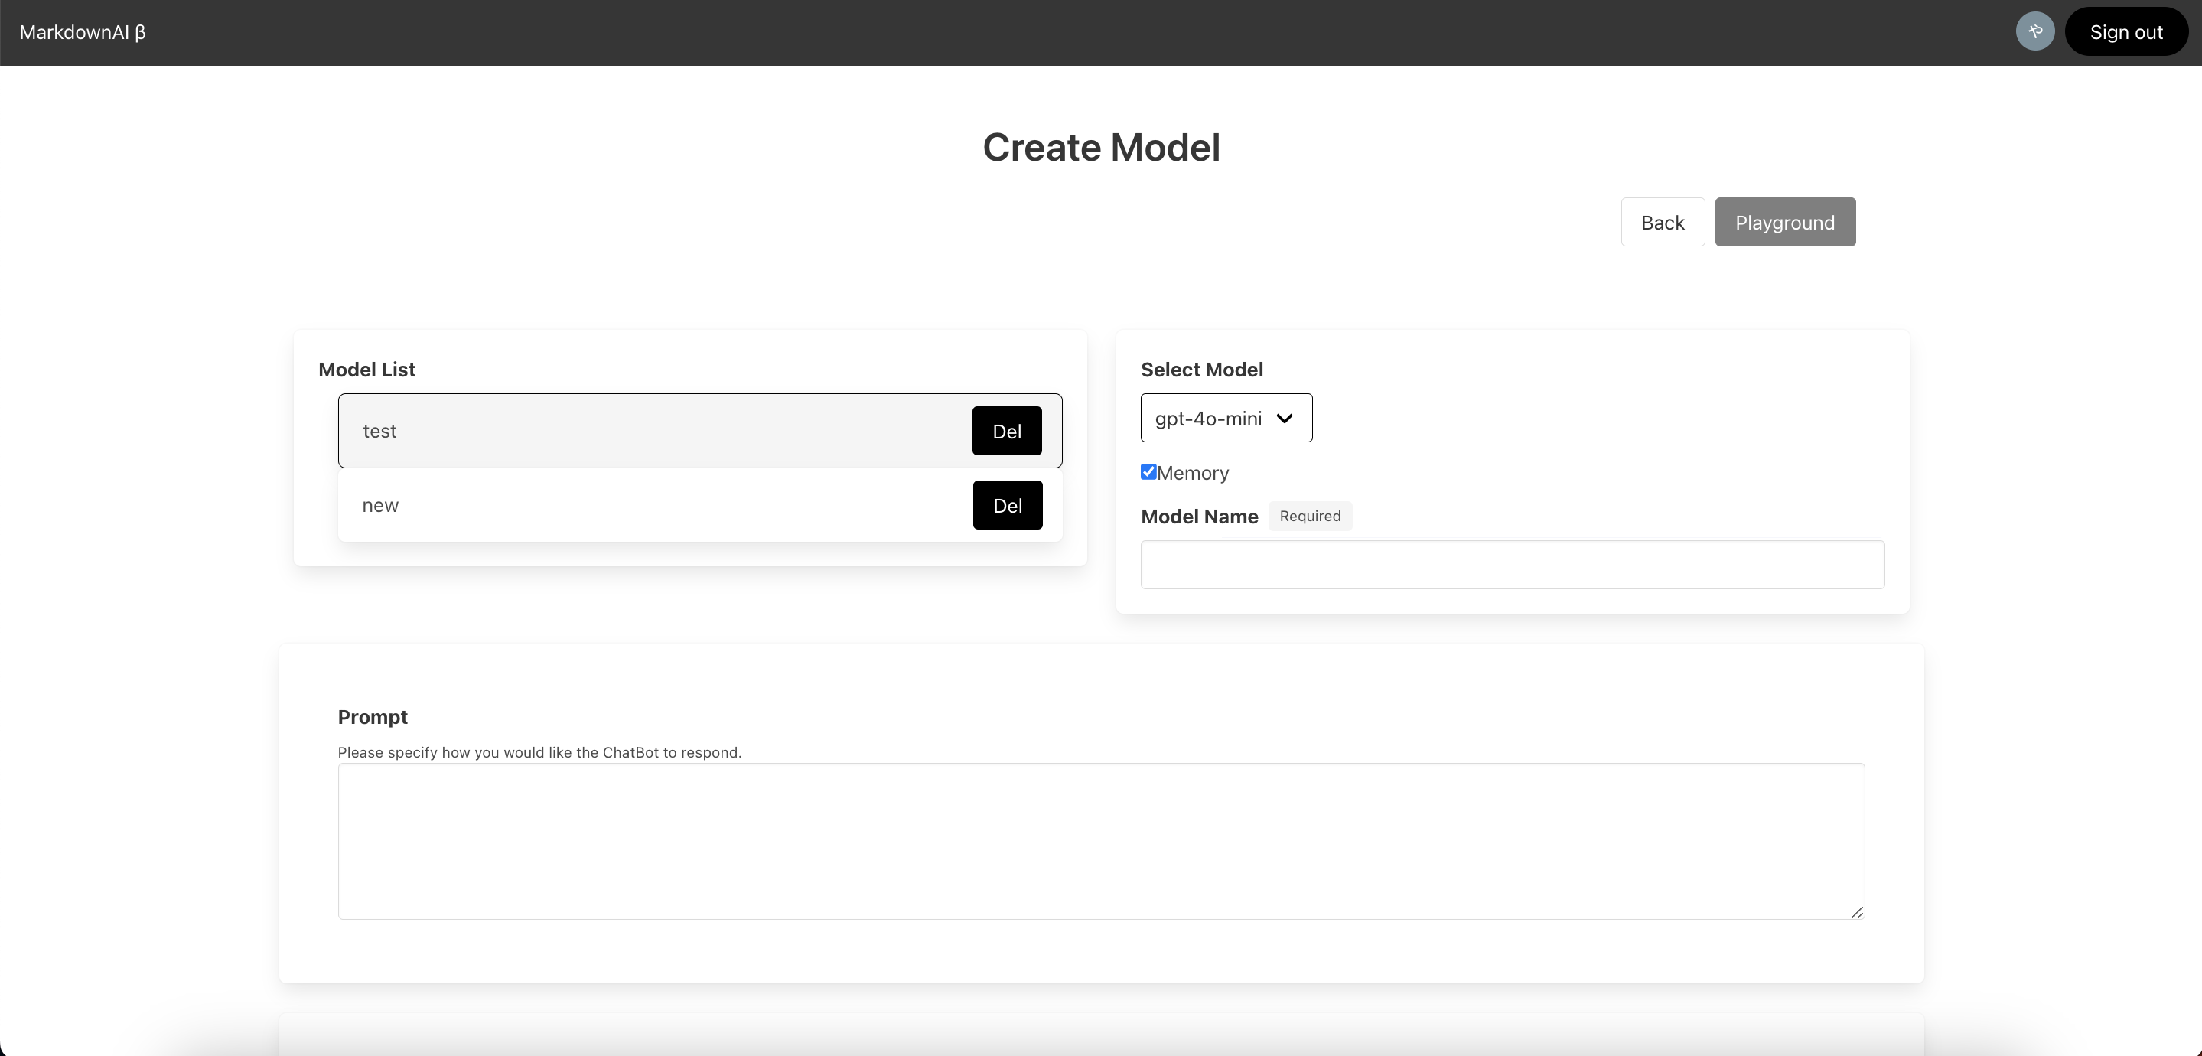Delete the 'new' model with Del
Viewport: 2202px width, 1056px height.
point(1007,505)
